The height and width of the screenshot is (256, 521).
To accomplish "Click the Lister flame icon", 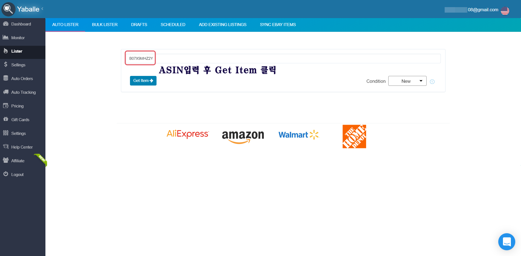I will click(6, 51).
